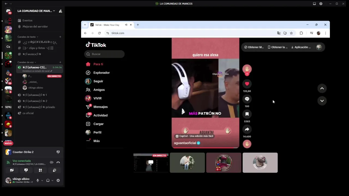Open aguantaoficial sound disc icon
Screen dimensions: 349x196
[x=247, y=144]
